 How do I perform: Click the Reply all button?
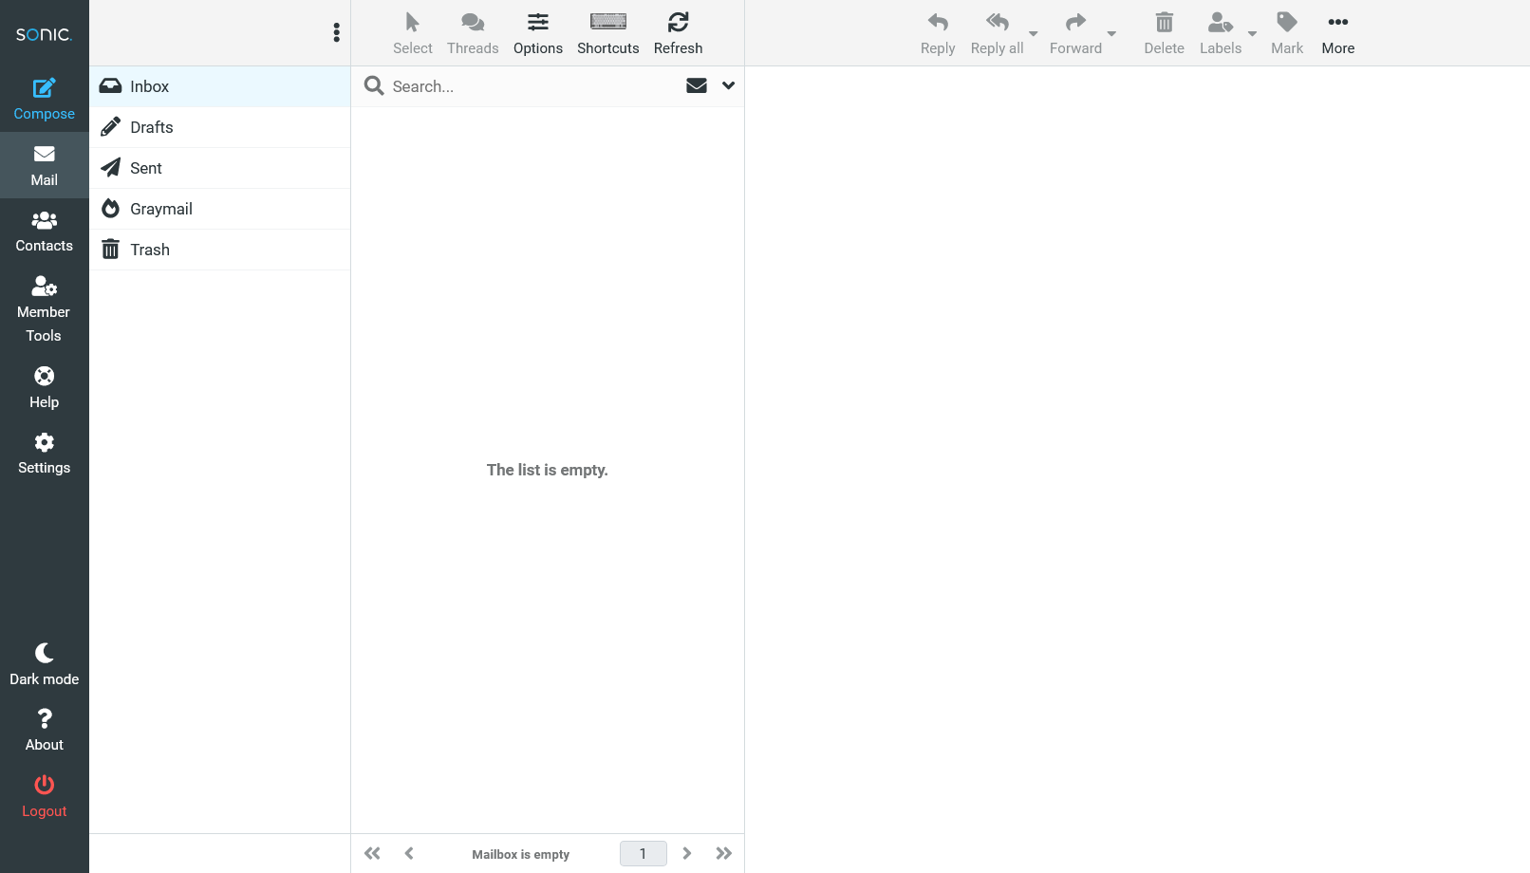click(x=997, y=33)
